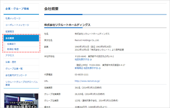
Task: Click the グループ企業数 row label
Action: [x=51, y=100]
